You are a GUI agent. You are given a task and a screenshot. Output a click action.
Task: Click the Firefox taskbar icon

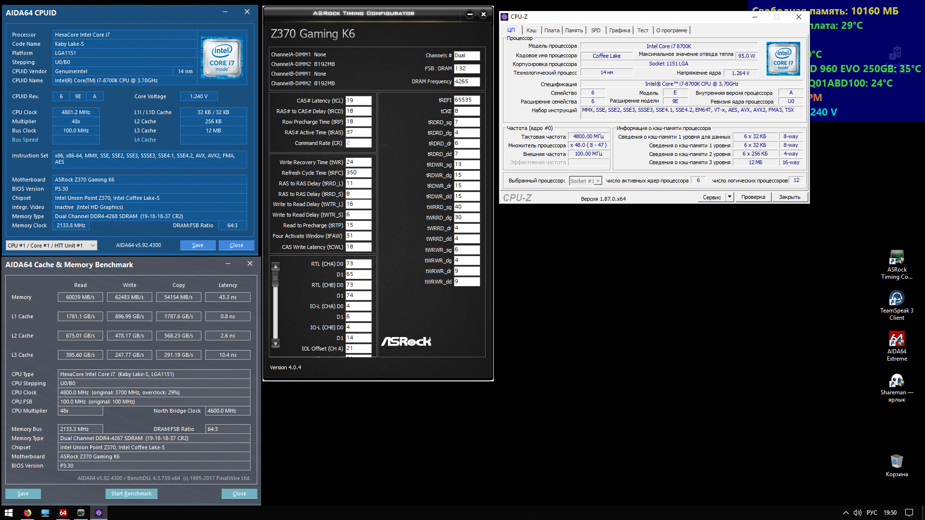[27, 513]
